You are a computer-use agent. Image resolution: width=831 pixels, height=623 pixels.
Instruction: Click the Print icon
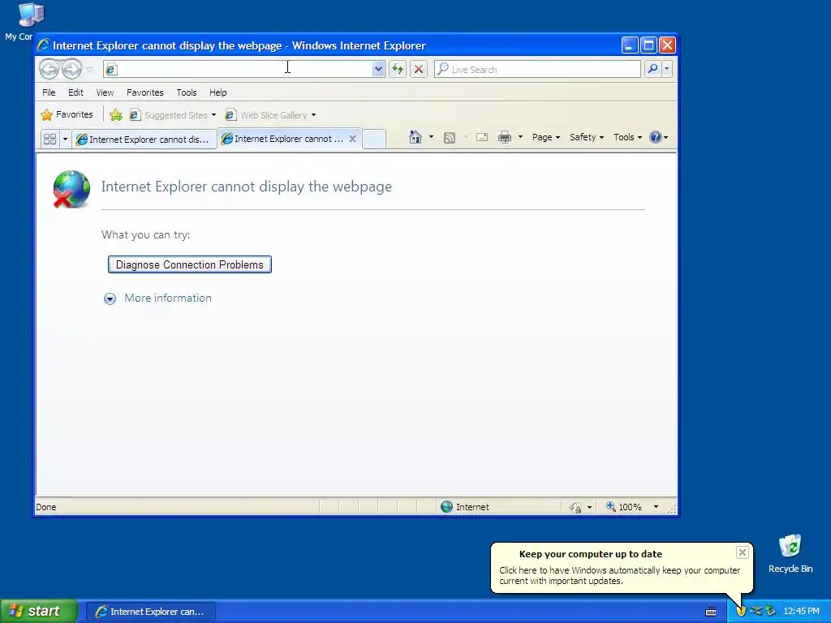tap(505, 138)
